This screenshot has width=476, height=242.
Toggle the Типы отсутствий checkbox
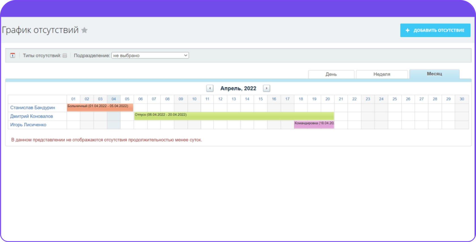pos(65,55)
